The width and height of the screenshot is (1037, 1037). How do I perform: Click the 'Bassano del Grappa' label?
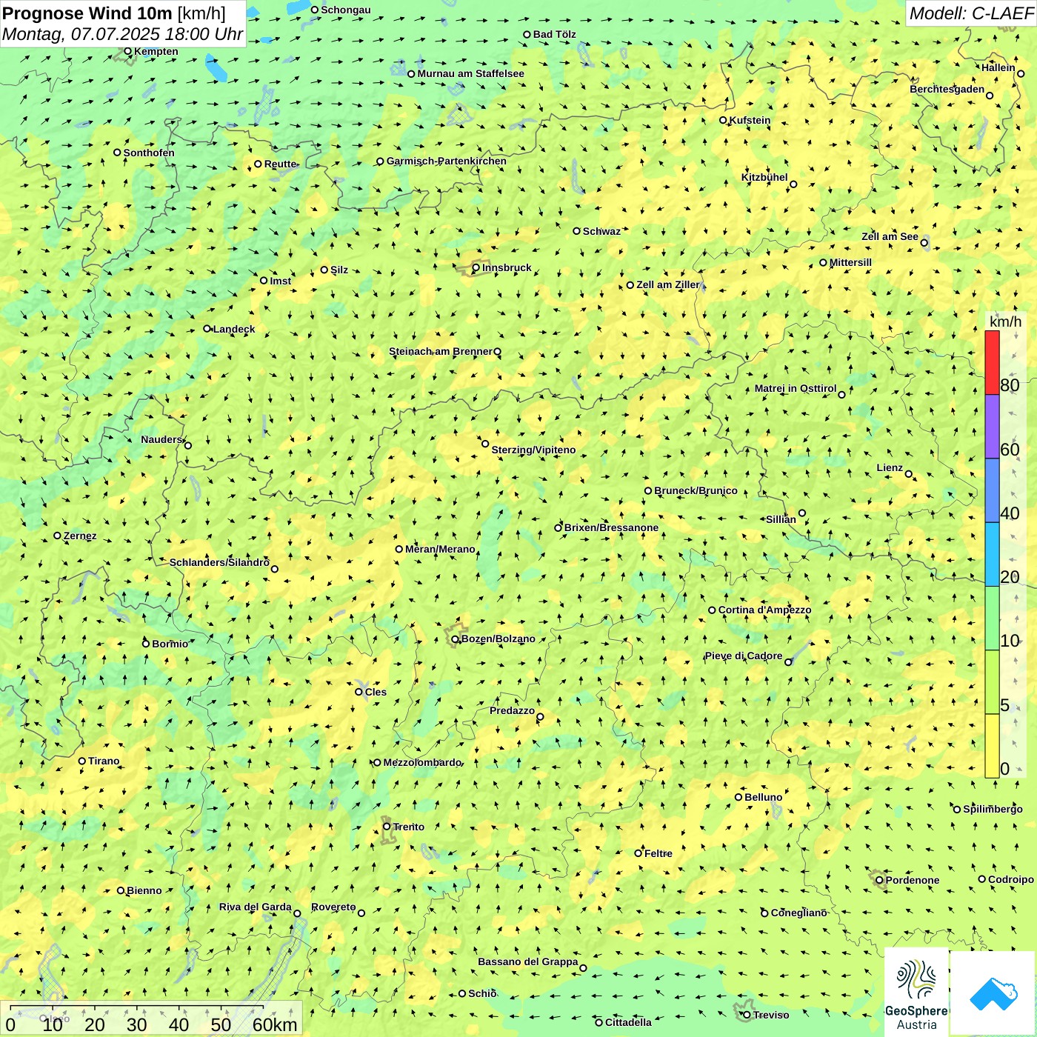(x=528, y=961)
